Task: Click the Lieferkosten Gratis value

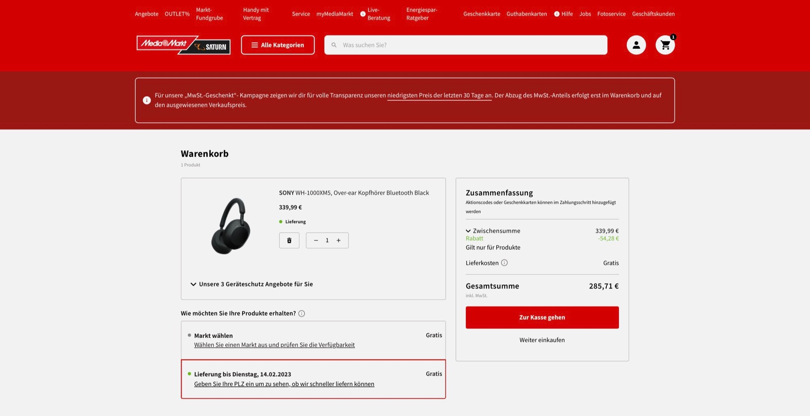Action: pyautogui.click(x=611, y=263)
